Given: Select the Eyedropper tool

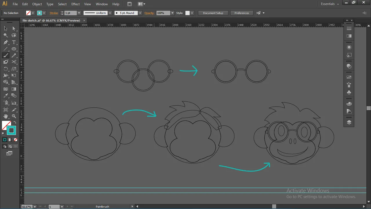Looking at the screenshot, I should [x=6, y=96].
